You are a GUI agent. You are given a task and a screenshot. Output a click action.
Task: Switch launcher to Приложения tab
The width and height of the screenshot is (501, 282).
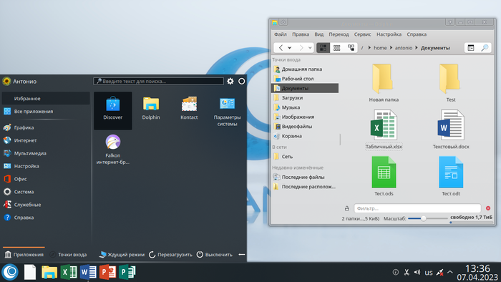click(x=24, y=254)
